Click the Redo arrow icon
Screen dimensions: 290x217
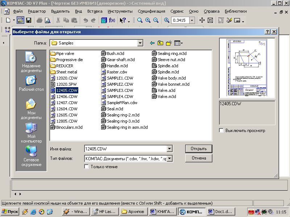pyautogui.click(x=94, y=20)
